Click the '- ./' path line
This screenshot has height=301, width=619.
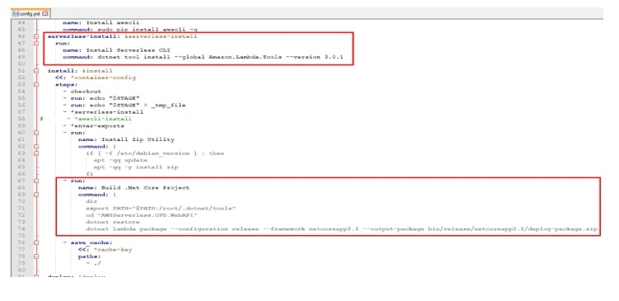93,263
